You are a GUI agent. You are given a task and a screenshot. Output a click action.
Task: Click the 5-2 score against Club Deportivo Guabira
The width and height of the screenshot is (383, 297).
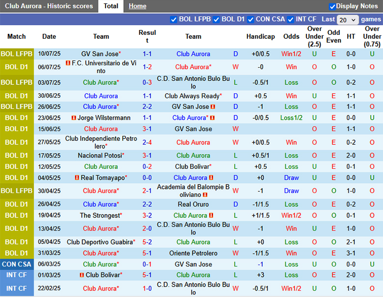pos(147,242)
